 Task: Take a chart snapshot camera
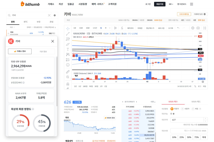coord(198,28)
